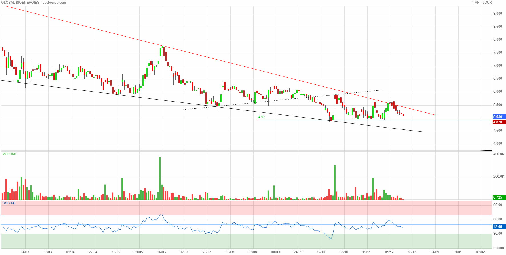
Task: Click the 05/08 date label
Action: 230,252
